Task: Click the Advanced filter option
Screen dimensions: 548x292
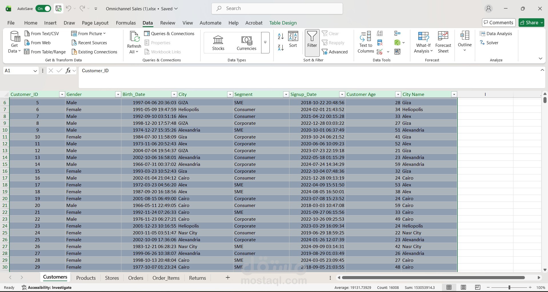Action: click(x=336, y=52)
